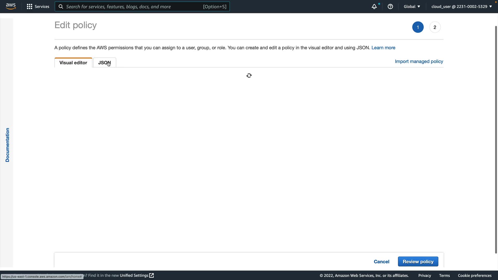The image size is (498, 280).
Task: Open the notifications bell icon
Action: pos(374,6)
